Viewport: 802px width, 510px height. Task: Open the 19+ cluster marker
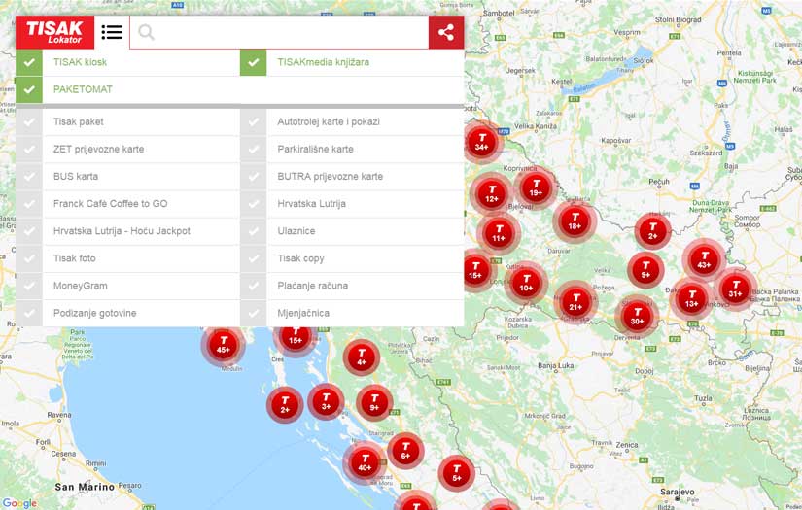[x=536, y=188]
